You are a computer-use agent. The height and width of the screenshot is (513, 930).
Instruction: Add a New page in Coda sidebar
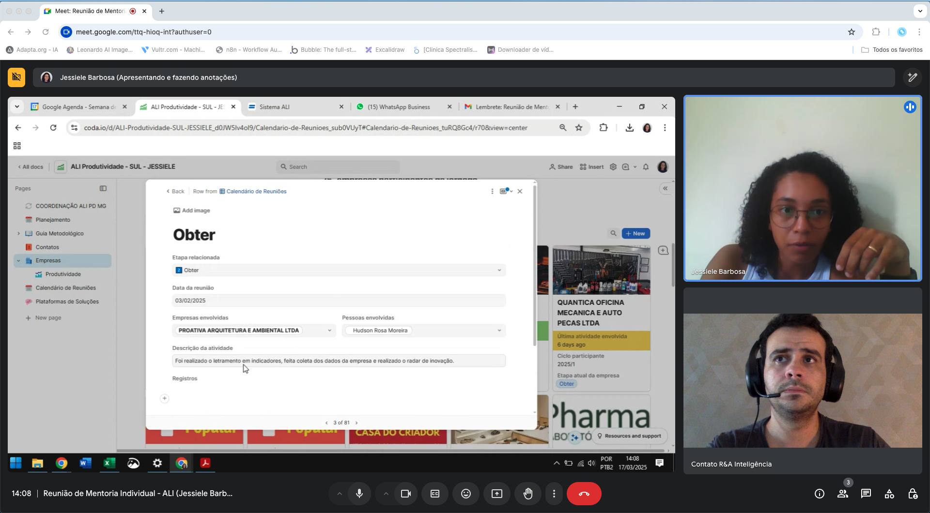click(x=44, y=318)
